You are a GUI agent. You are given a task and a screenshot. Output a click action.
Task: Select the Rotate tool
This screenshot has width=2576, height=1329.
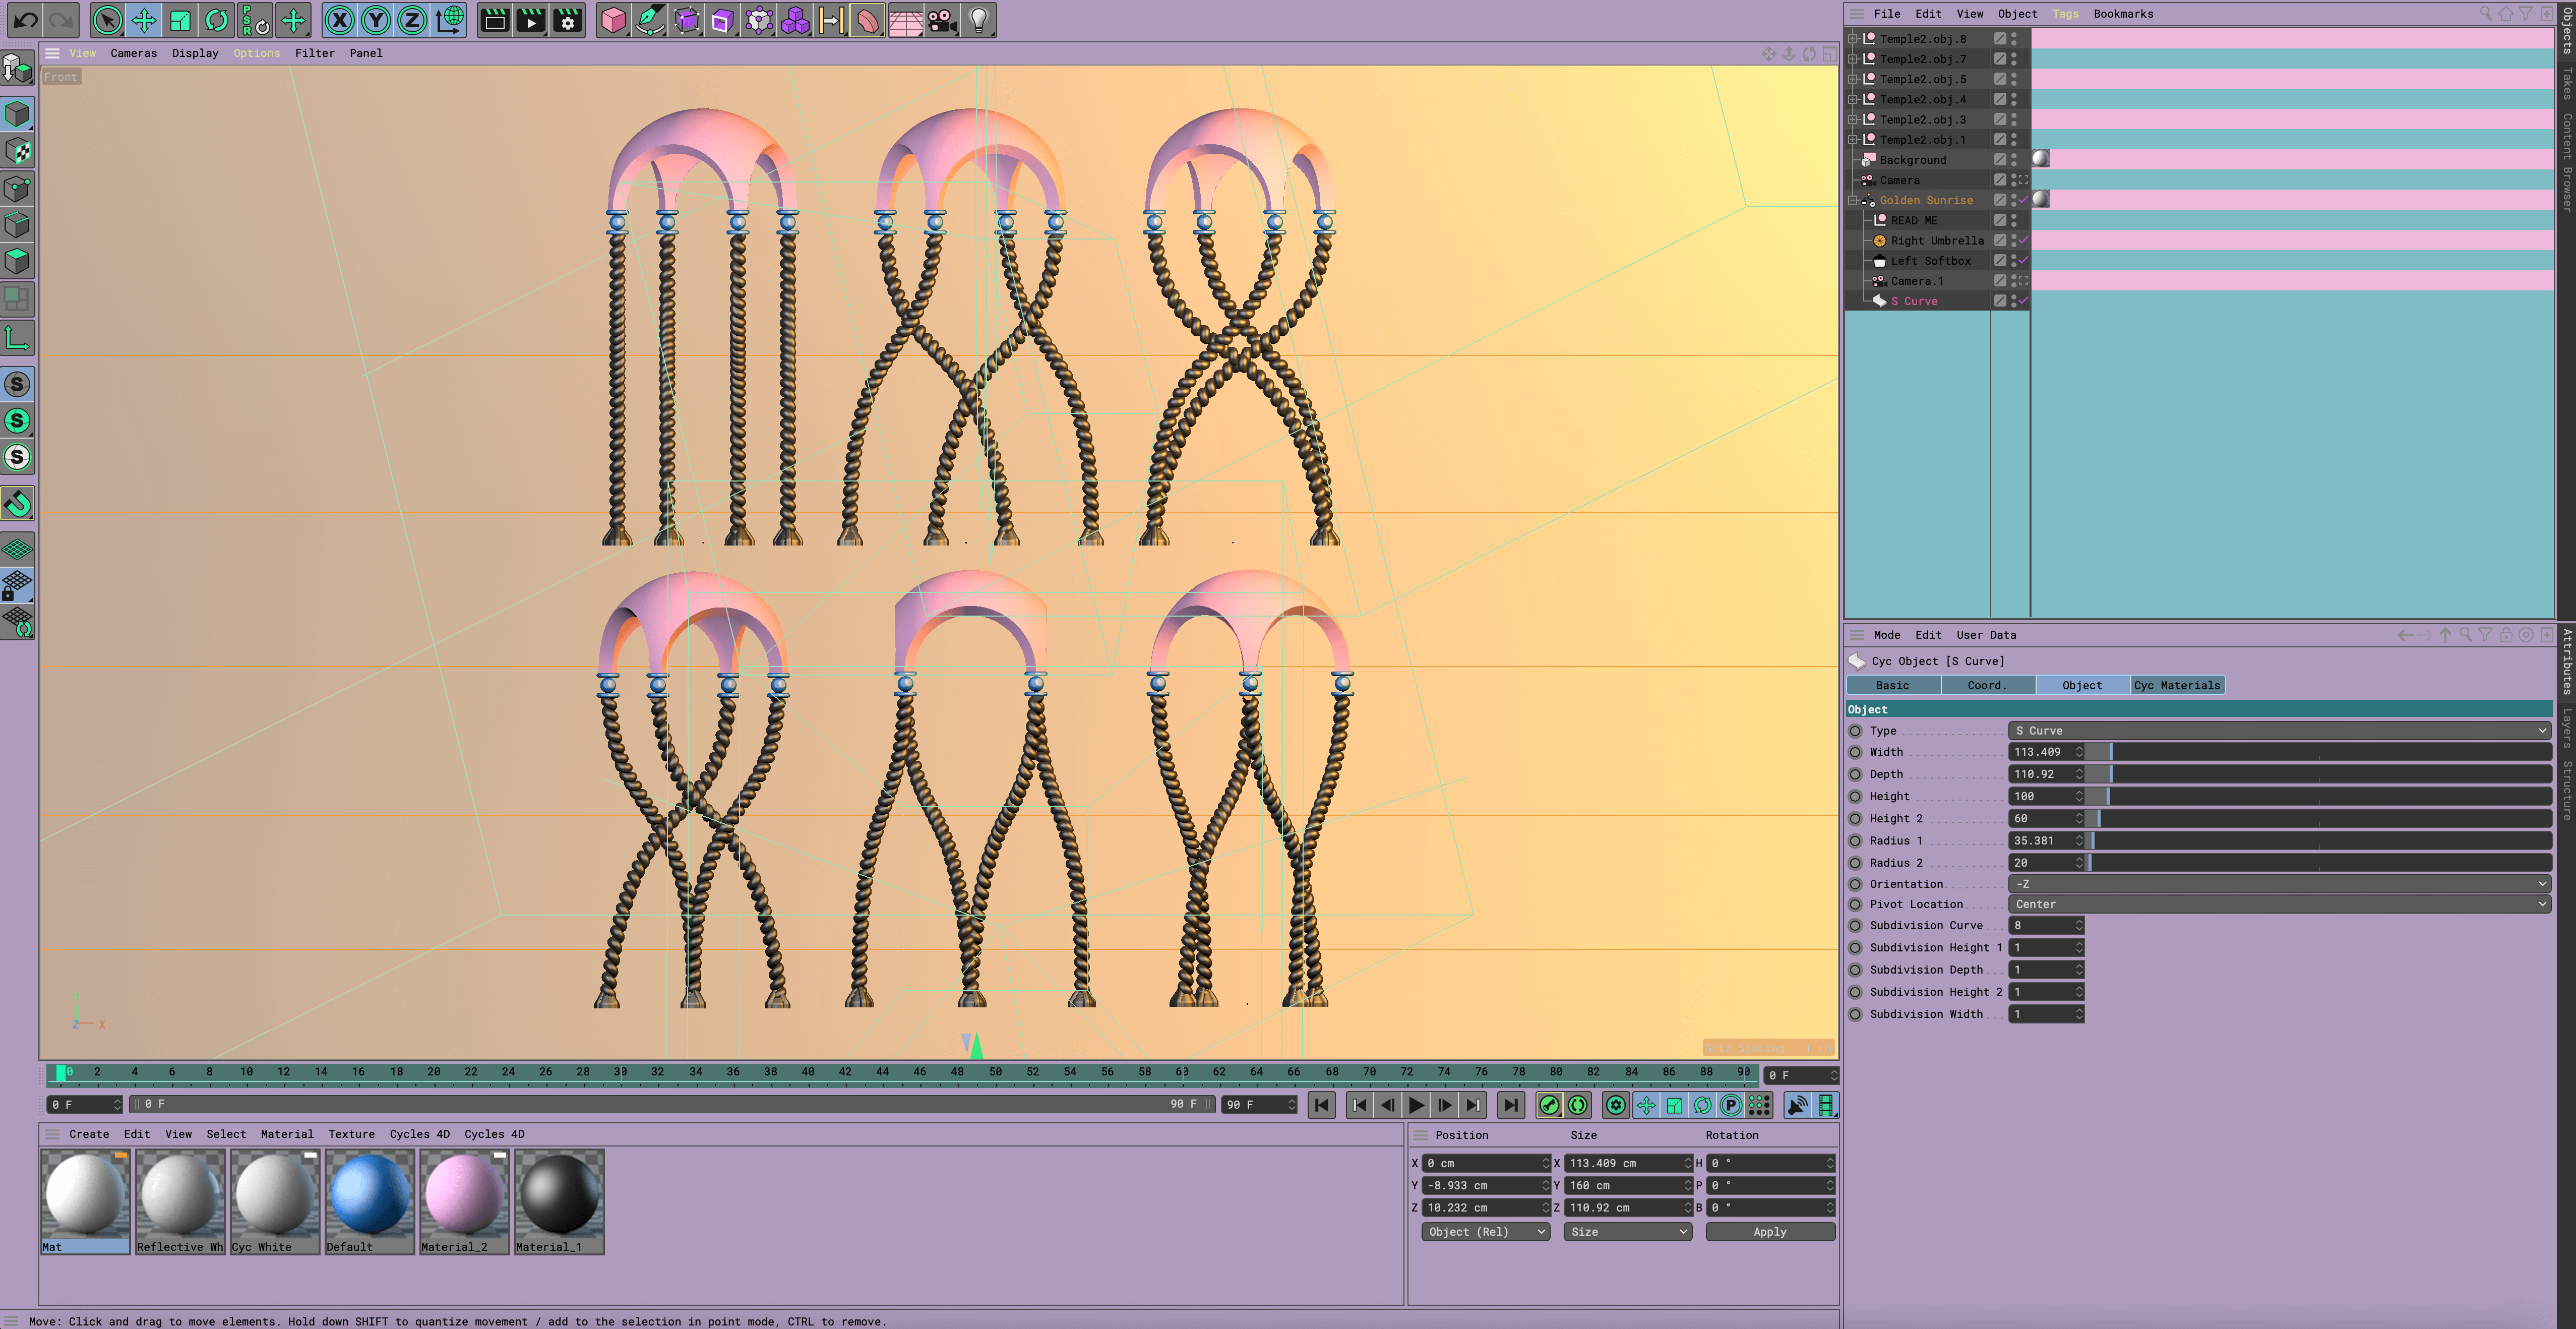pos(216,20)
